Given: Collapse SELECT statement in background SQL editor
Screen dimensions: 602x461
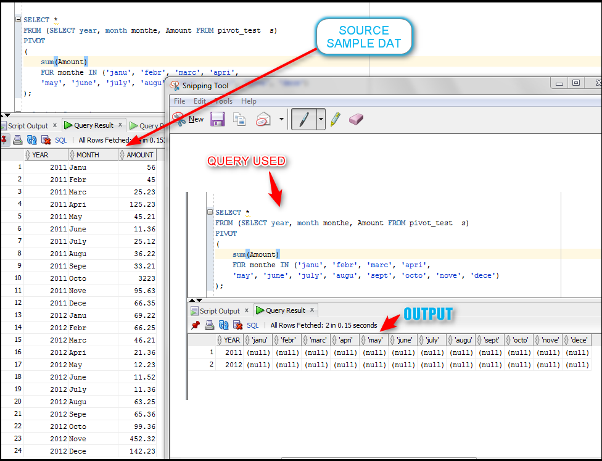Looking at the screenshot, I should (18, 19).
